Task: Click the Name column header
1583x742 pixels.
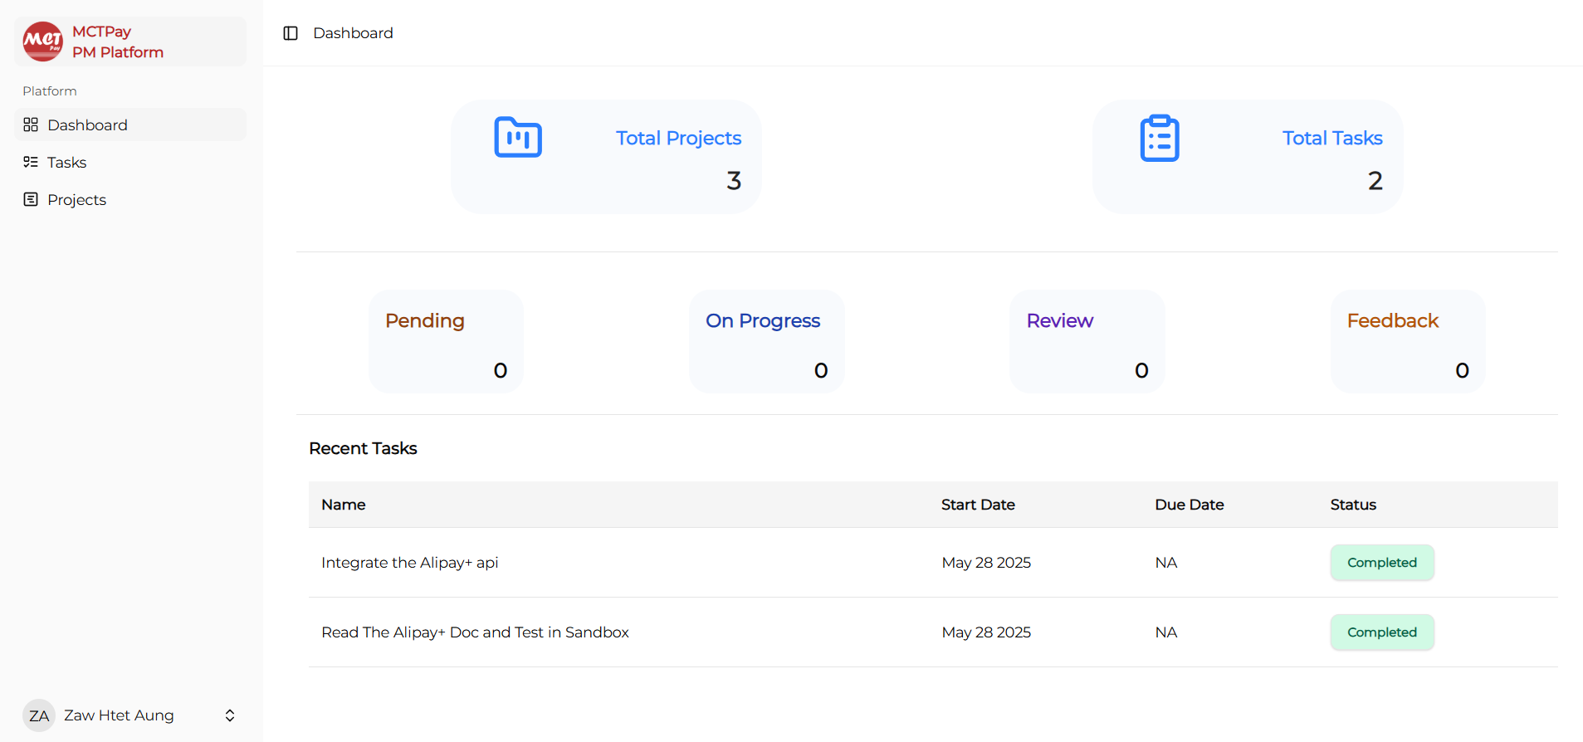Action: (x=344, y=505)
